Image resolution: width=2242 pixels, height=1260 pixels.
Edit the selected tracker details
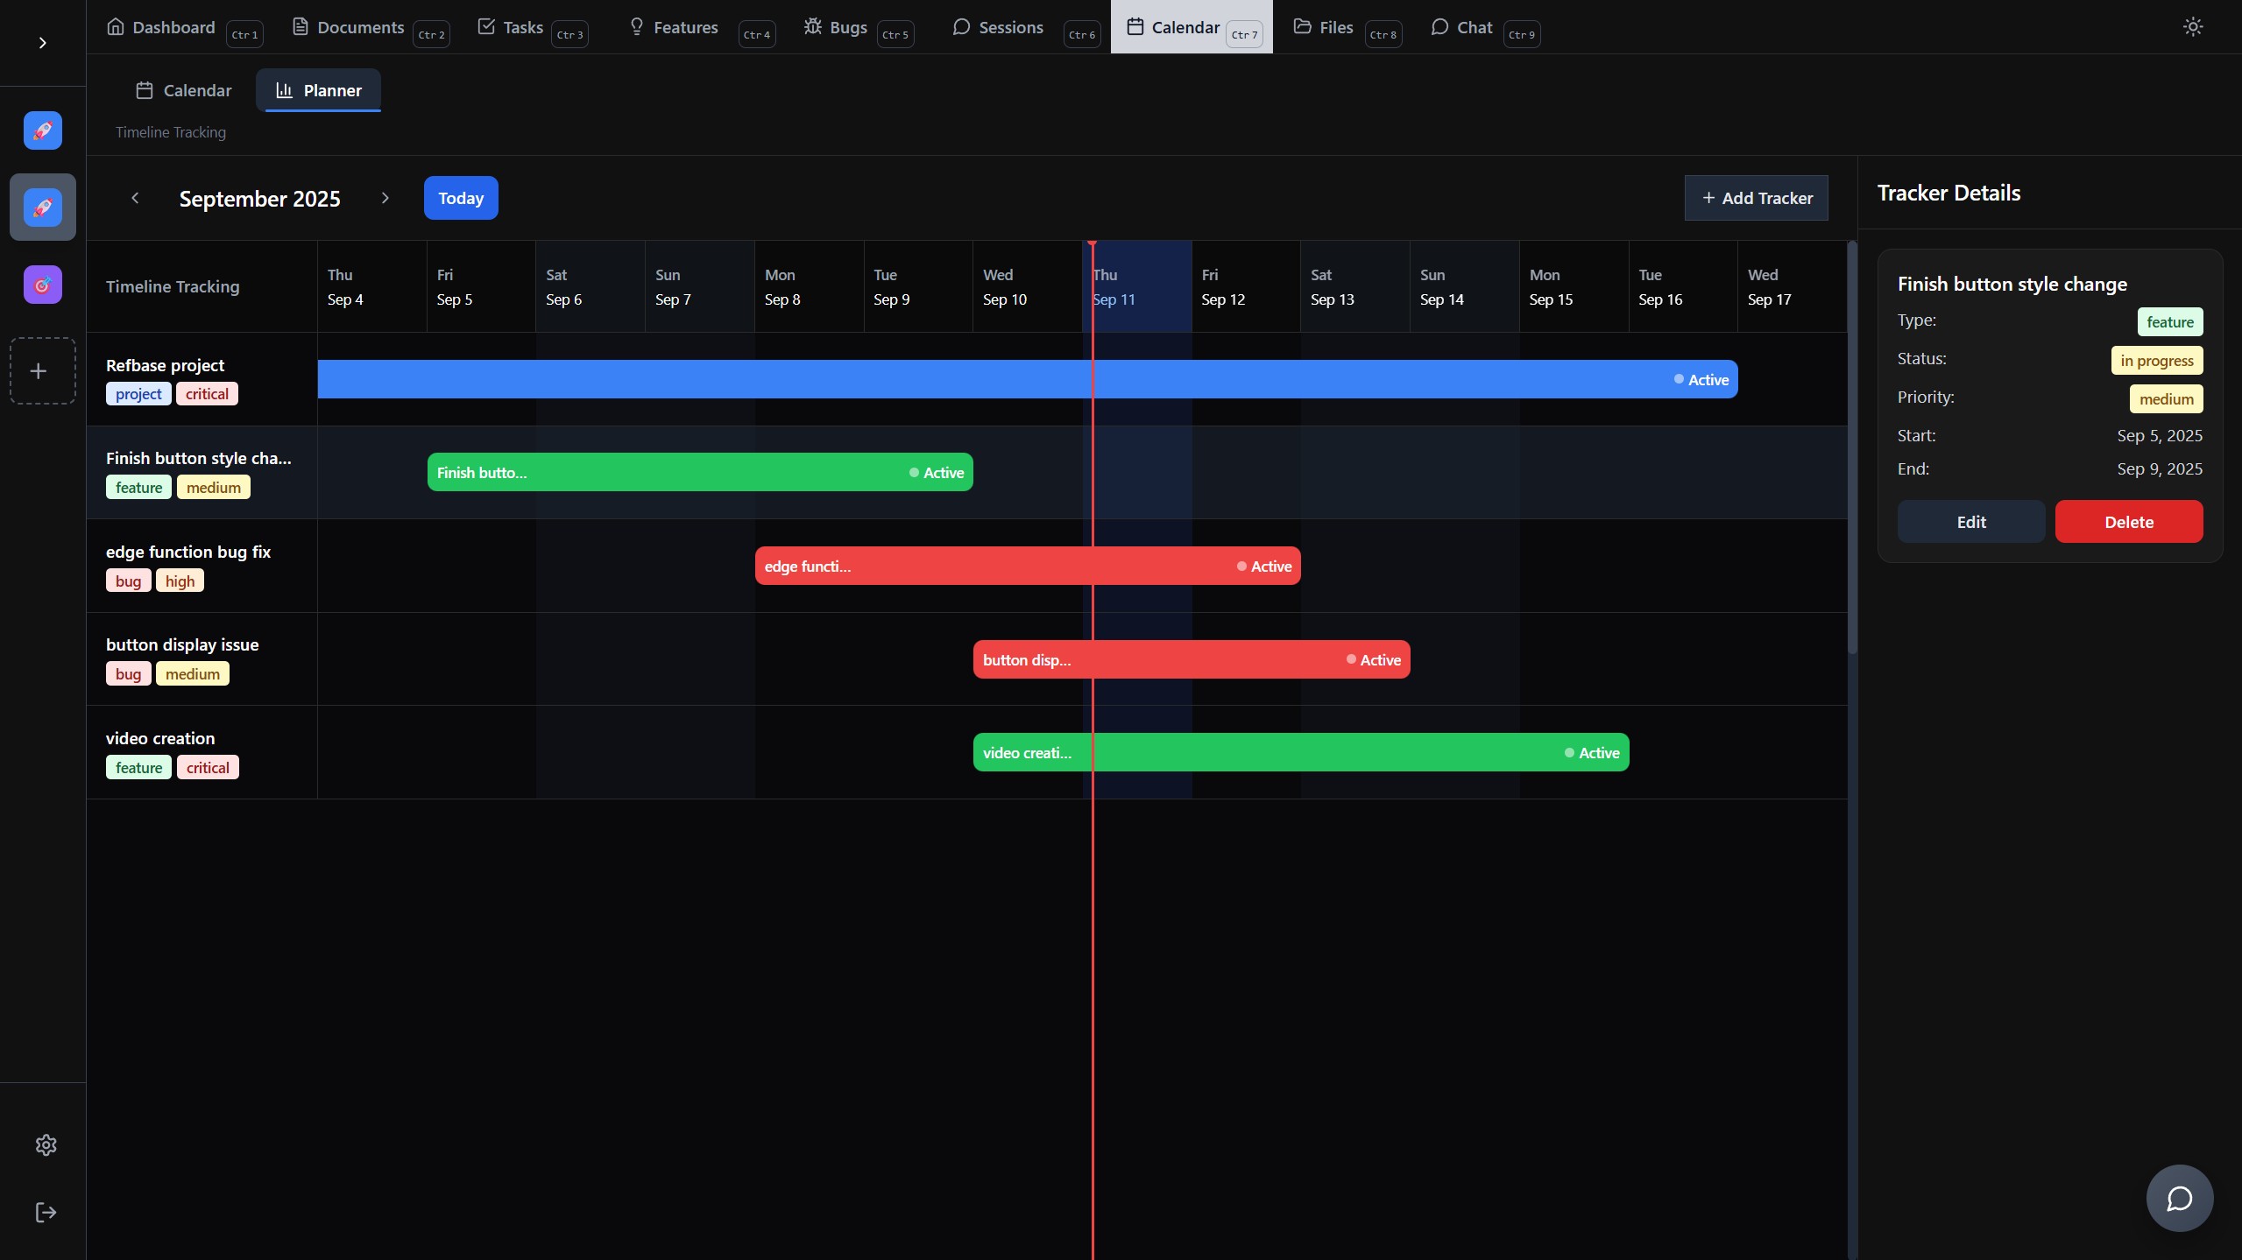coord(1970,522)
